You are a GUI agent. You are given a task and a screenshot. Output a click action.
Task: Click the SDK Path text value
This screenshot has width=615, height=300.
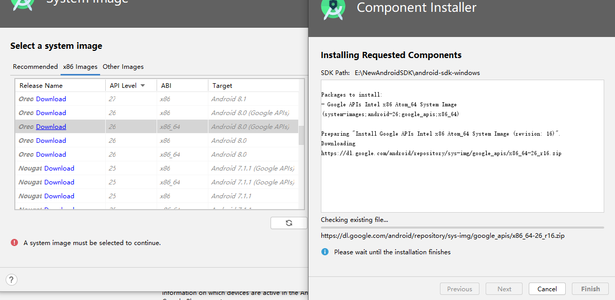point(417,73)
